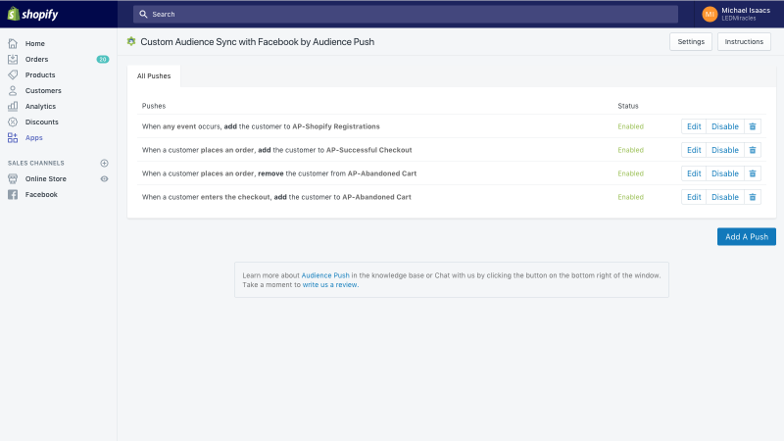Follow the write us a review link
The width and height of the screenshot is (784, 441).
point(330,285)
